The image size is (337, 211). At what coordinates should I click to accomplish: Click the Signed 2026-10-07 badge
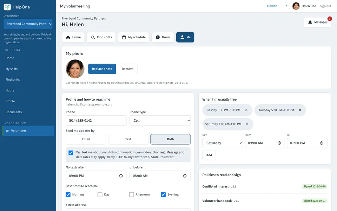click(x=315, y=201)
